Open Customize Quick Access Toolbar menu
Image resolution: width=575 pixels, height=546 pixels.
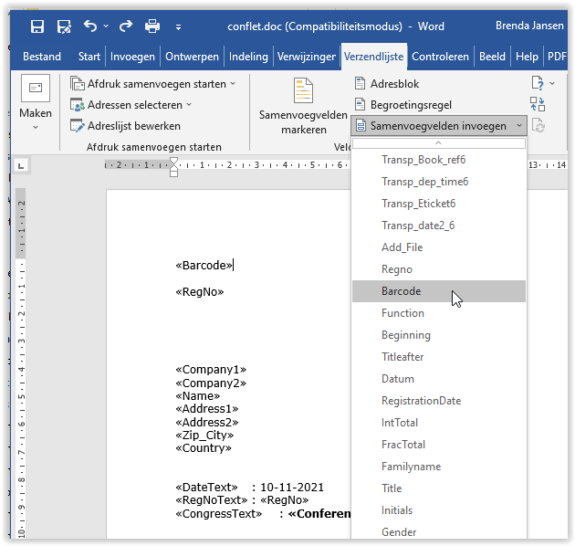click(178, 26)
